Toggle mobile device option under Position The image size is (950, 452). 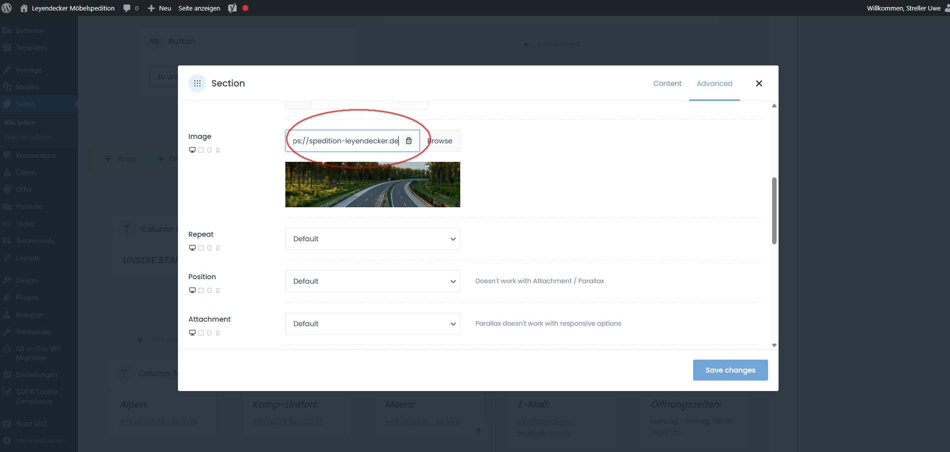tap(218, 291)
